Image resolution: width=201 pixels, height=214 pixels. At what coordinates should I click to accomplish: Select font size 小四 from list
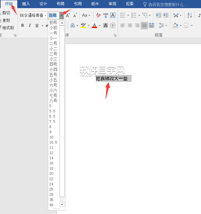(x=53, y=69)
